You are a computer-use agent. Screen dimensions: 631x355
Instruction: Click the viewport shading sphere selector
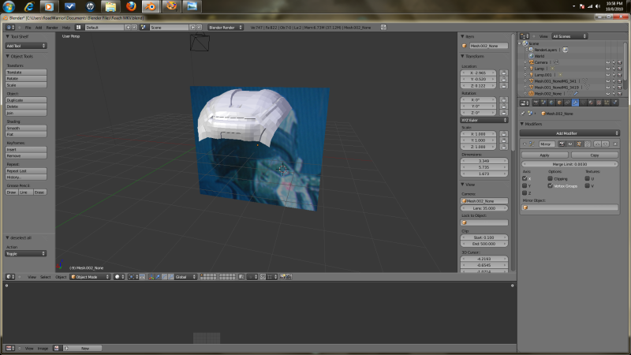pyautogui.click(x=120, y=277)
